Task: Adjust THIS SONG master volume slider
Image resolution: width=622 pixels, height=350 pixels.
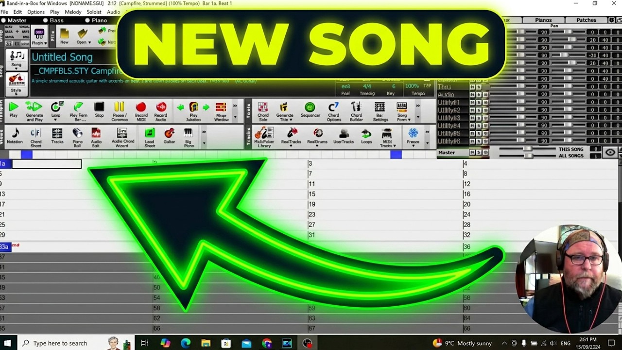Action: (528, 149)
